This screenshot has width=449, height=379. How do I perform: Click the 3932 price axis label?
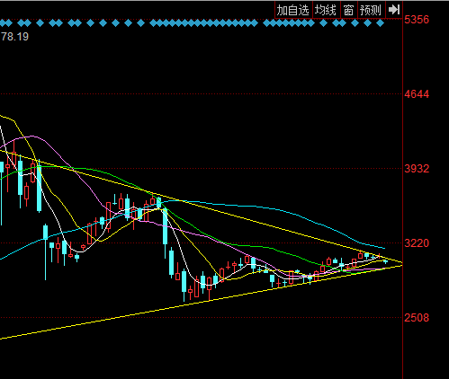point(417,169)
